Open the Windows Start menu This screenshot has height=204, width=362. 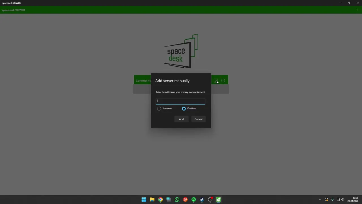(x=144, y=199)
